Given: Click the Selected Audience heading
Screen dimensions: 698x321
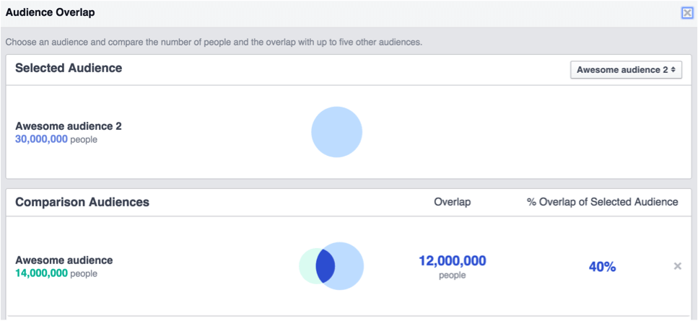Looking at the screenshot, I should pos(69,68).
